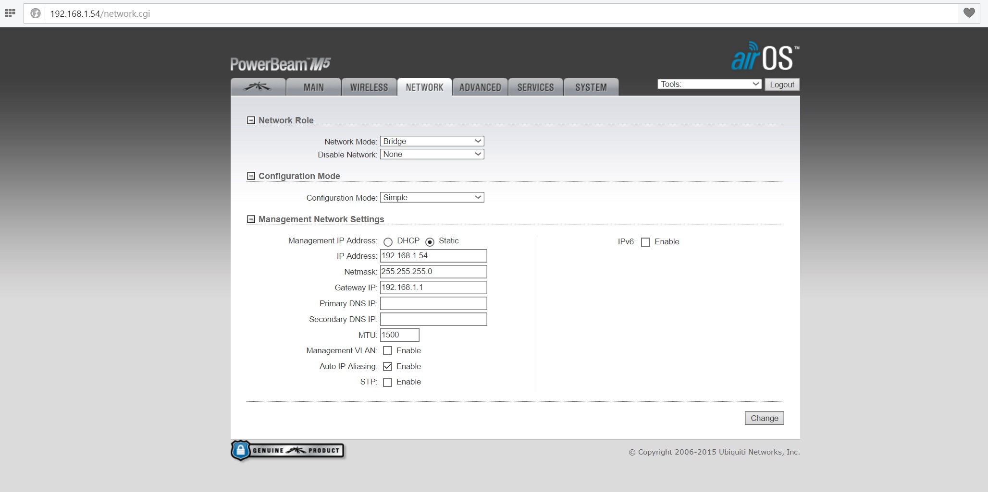Open the Tools dropdown
988x492 pixels.
click(709, 84)
